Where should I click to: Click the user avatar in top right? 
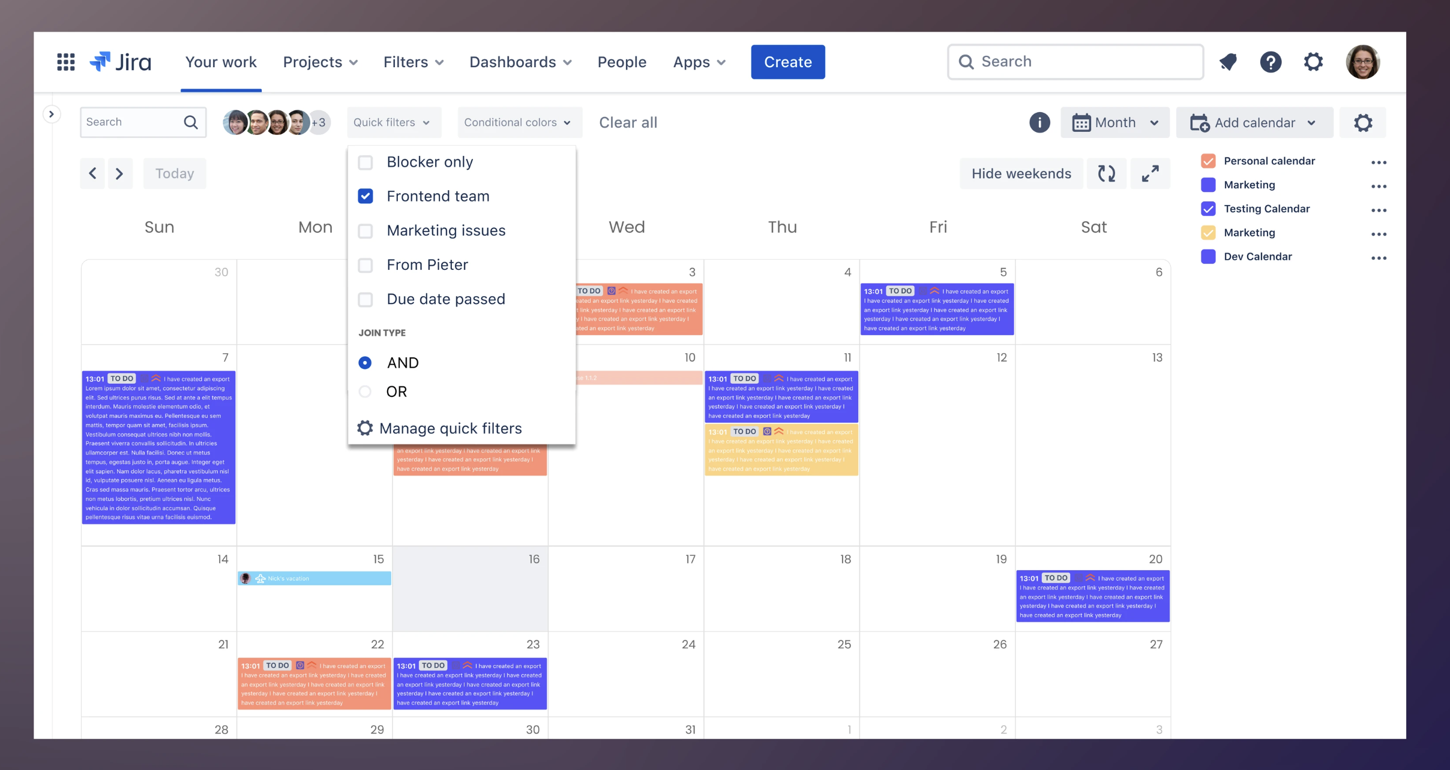click(1363, 62)
